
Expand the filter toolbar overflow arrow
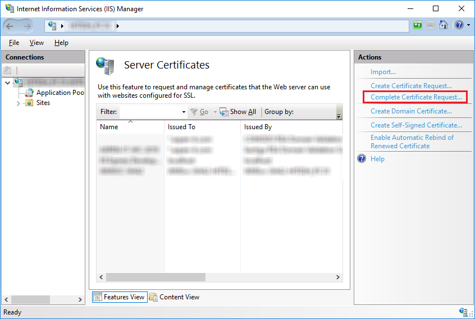tap(339, 116)
